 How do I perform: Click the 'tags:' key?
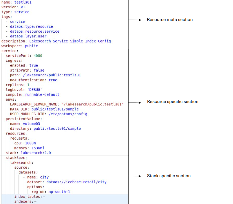(x=7, y=17)
